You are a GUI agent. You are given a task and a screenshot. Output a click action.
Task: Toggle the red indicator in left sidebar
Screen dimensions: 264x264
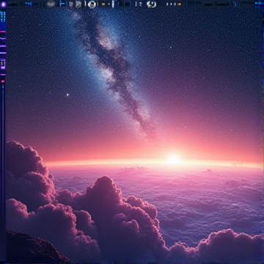(3, 81)
